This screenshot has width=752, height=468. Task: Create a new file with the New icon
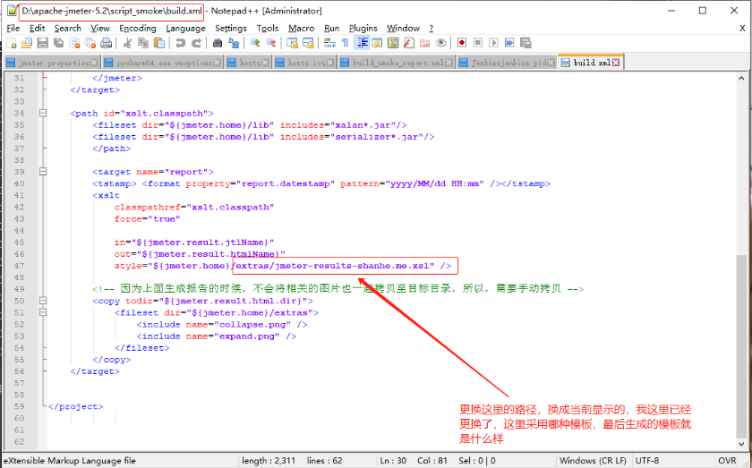point(12,43)
